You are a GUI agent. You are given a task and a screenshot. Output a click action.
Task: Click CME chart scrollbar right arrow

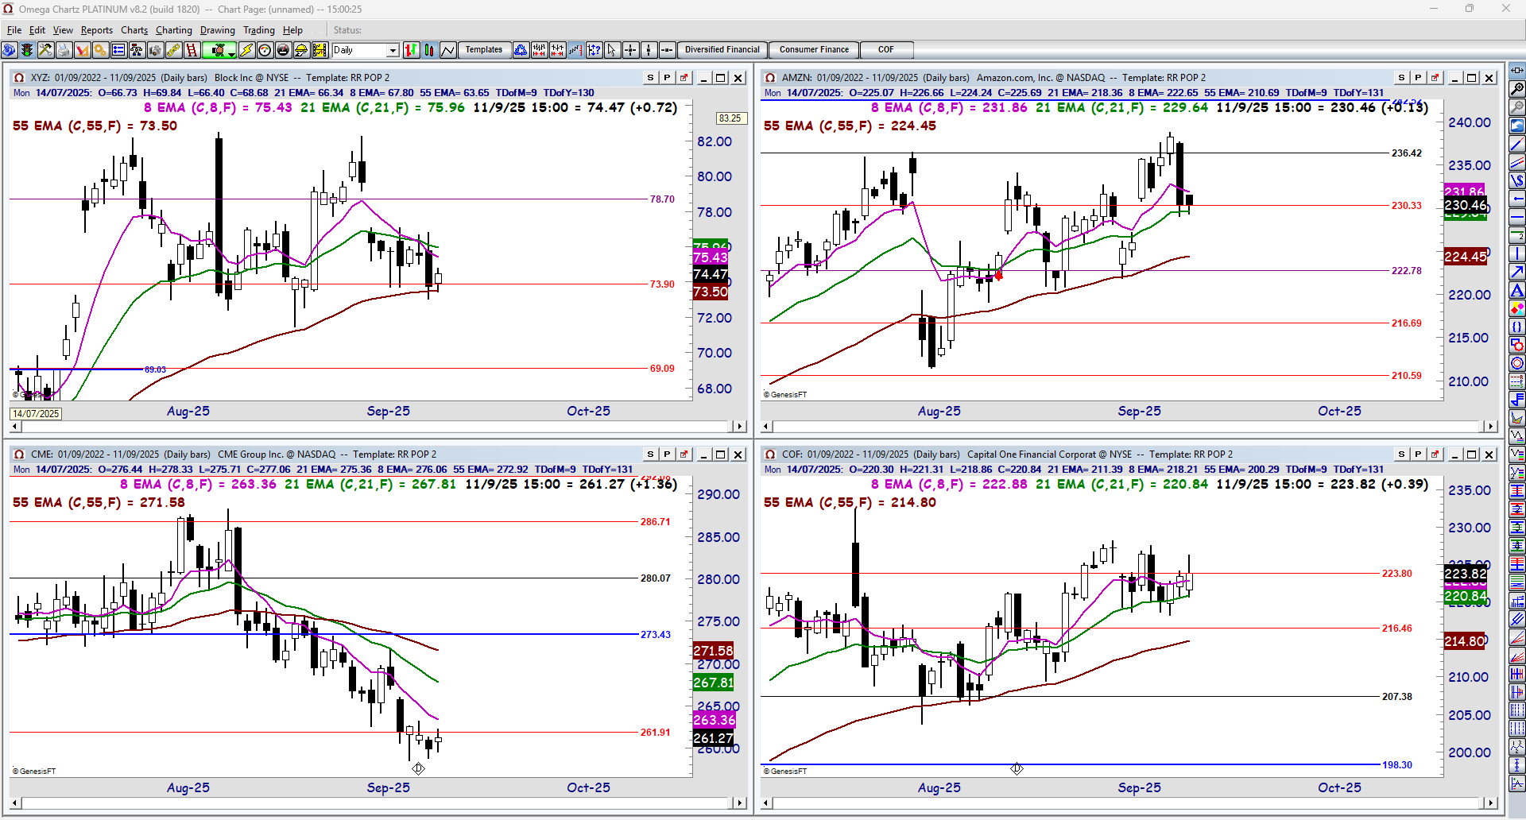[740, 803]
